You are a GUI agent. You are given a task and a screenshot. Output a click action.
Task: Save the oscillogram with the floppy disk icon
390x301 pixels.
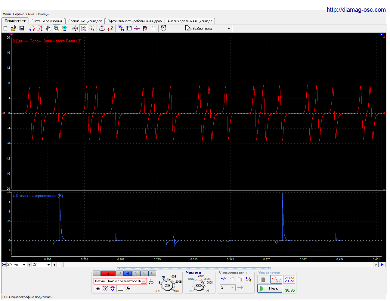pos(22,28)
